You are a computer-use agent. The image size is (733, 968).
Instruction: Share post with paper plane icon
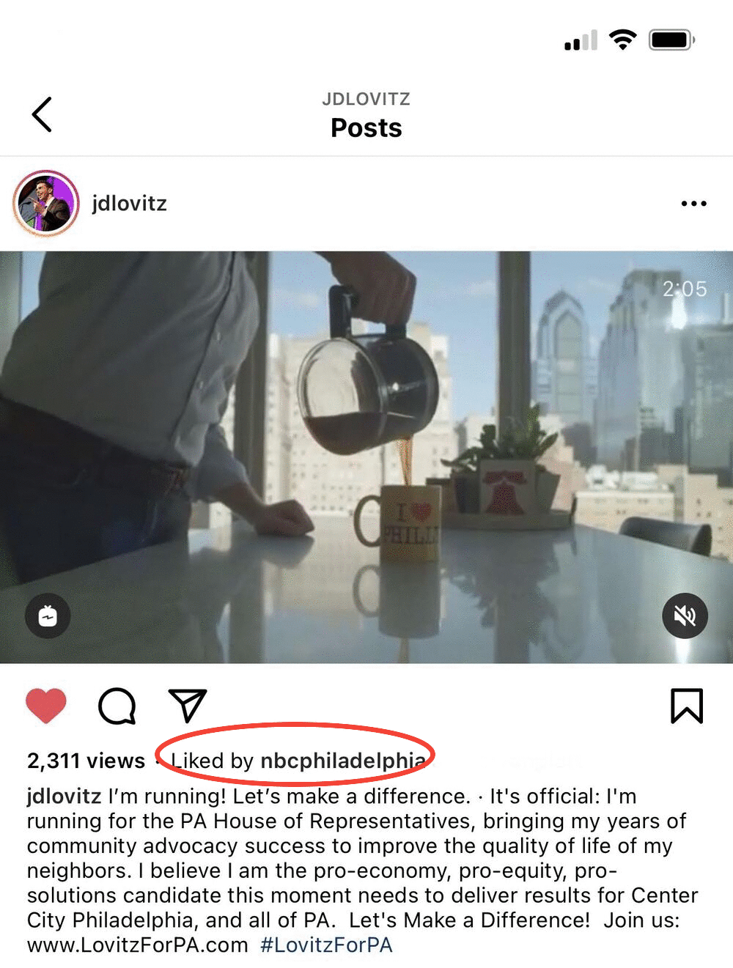(188, 706)
